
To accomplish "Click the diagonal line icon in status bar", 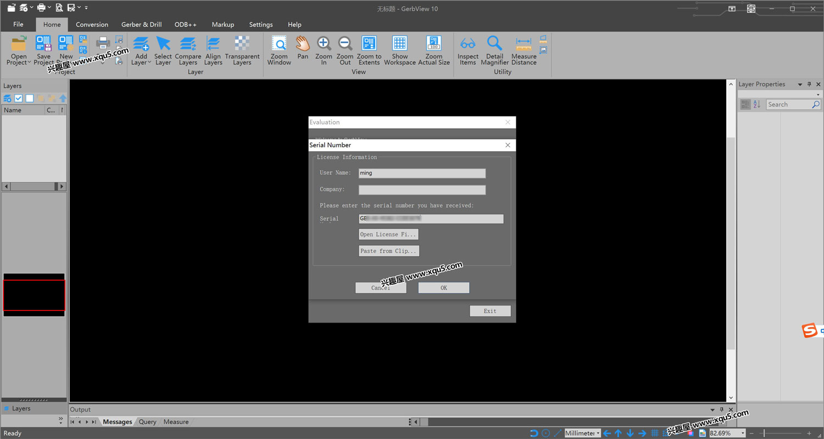I will pos(558,434).
